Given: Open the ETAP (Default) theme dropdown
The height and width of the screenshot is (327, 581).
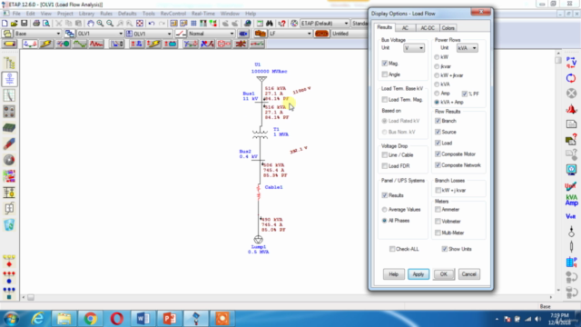Looking at the screenshot, I should pyautogui.click(x=325, y=24).
